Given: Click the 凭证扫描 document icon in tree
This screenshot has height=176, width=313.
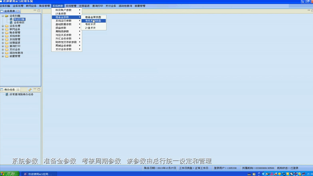Looking at the screenshot, I should tap(11, 19).
